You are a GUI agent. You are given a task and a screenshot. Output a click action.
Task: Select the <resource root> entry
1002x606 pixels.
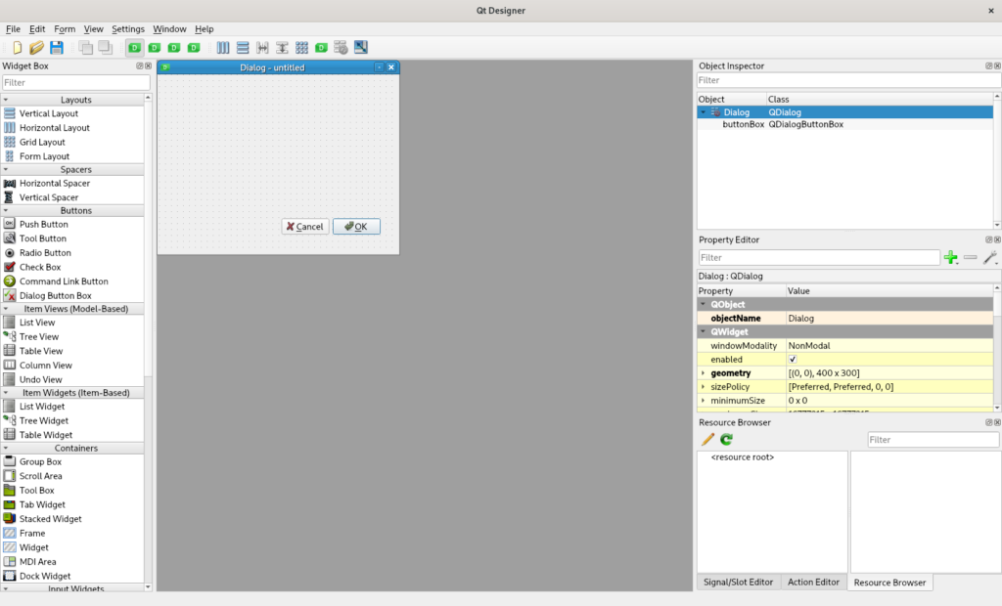[743, 457]
